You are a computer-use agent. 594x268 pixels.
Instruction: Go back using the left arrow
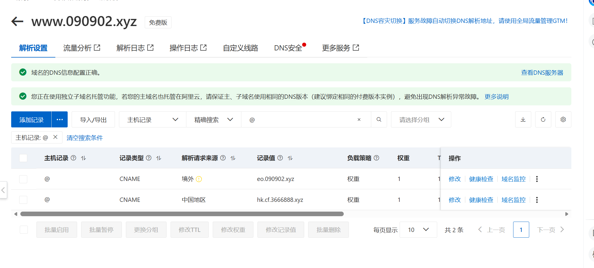point(17,21)
